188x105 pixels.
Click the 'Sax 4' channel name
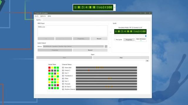(67, 73)
